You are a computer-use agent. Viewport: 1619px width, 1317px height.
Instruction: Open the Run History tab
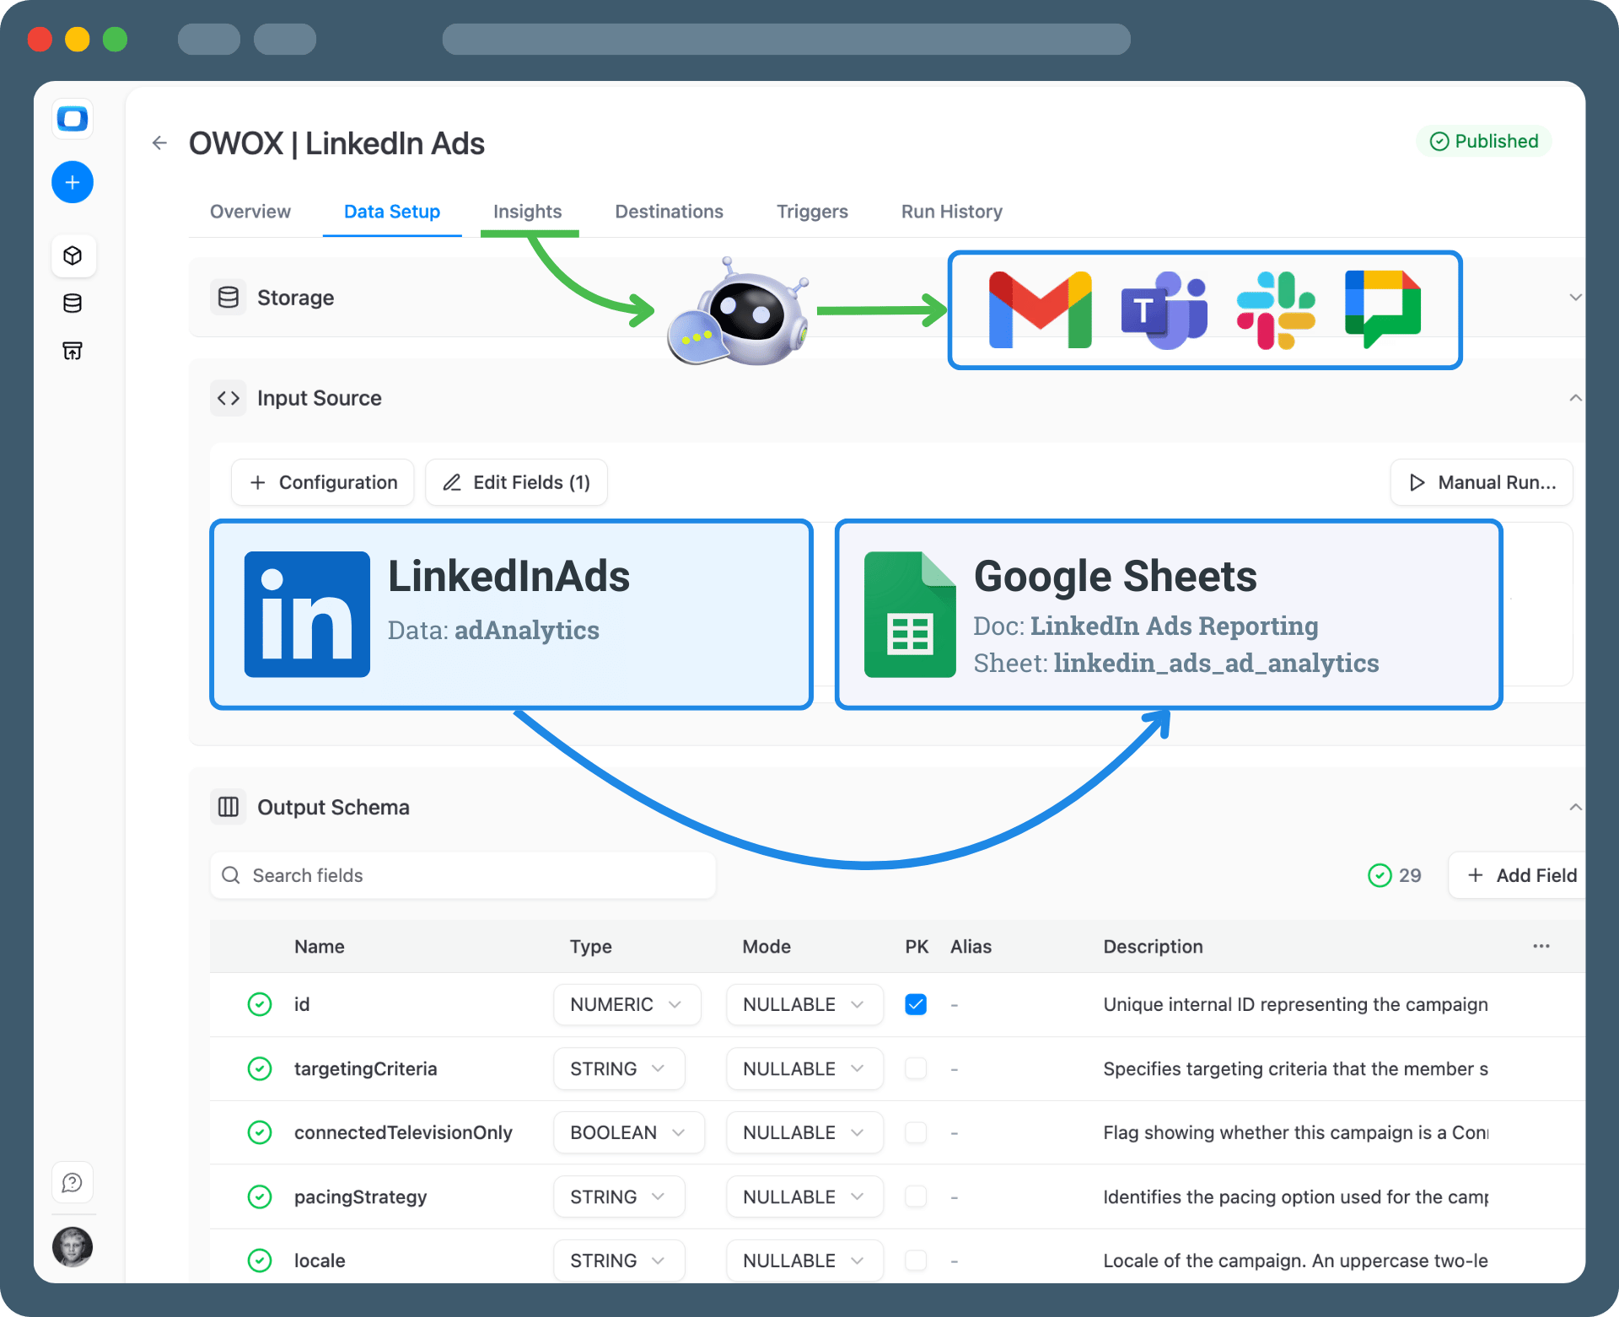951,212
